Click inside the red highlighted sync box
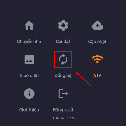126x126 pixels. 63,60
